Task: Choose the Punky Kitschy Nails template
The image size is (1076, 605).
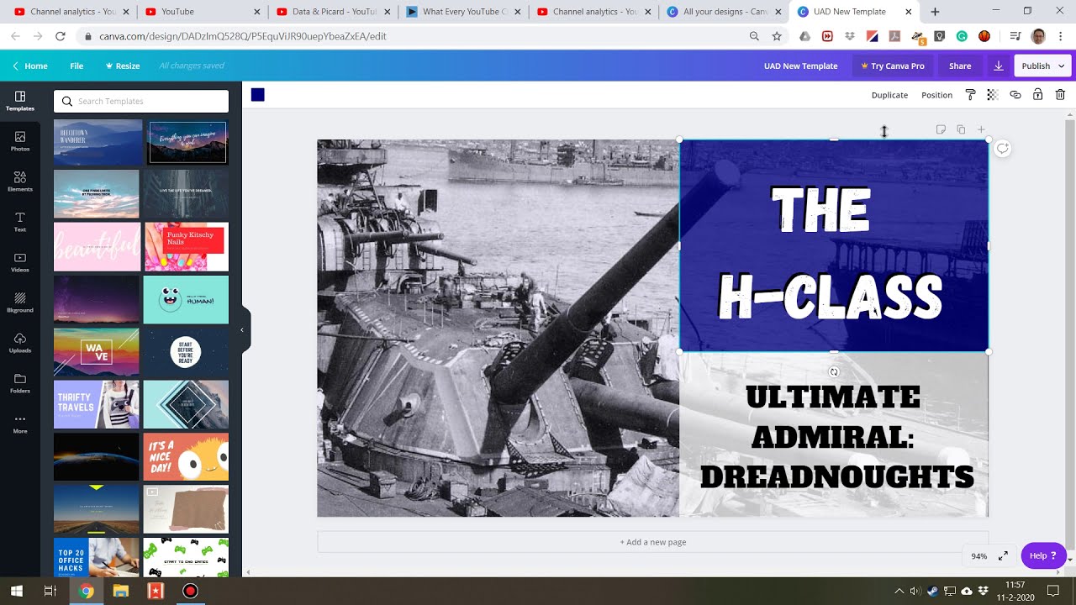Action: click(x=186, y=247)
